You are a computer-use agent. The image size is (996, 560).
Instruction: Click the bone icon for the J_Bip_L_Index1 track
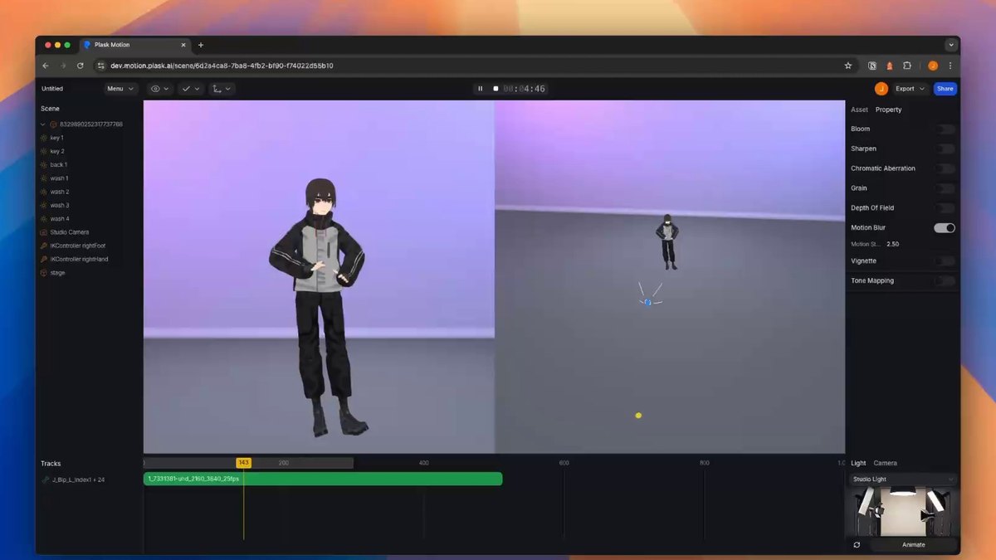click(x=45, y=480)
